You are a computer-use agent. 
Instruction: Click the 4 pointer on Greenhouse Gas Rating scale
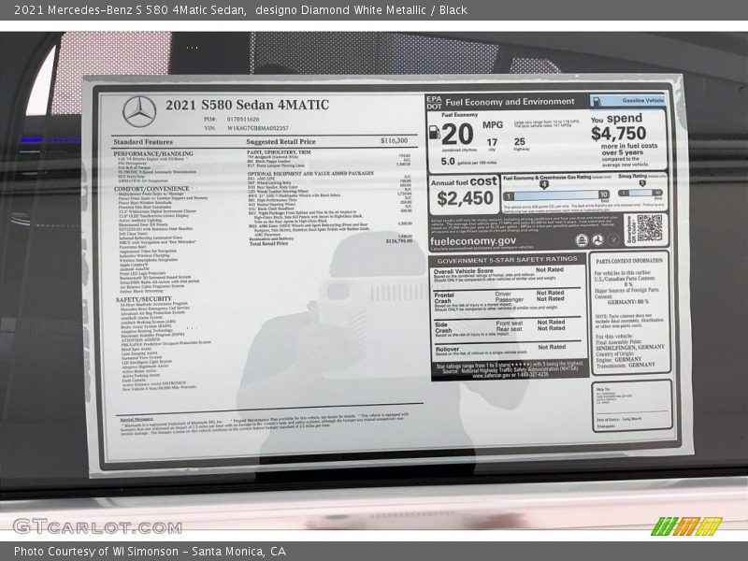pos(543,184)
